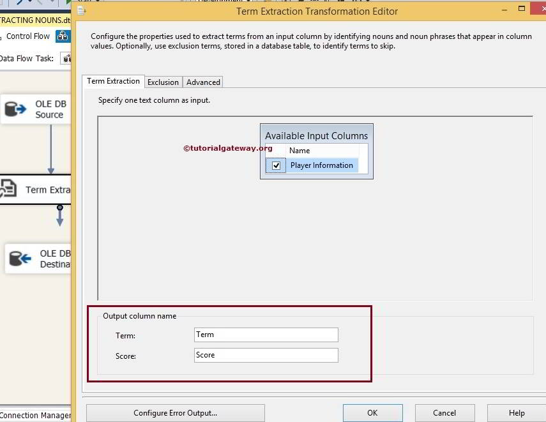Click the Configure Error Output button
The image size is (546, 422).
coord(174,412)
